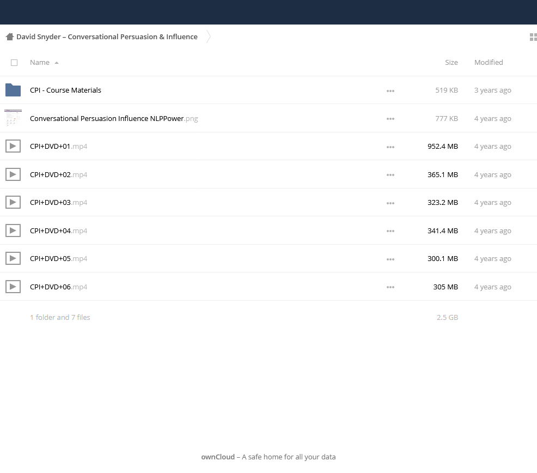537x473 pixels.
Task: Click the 300.1 MB size value
Action: (442, 258)
